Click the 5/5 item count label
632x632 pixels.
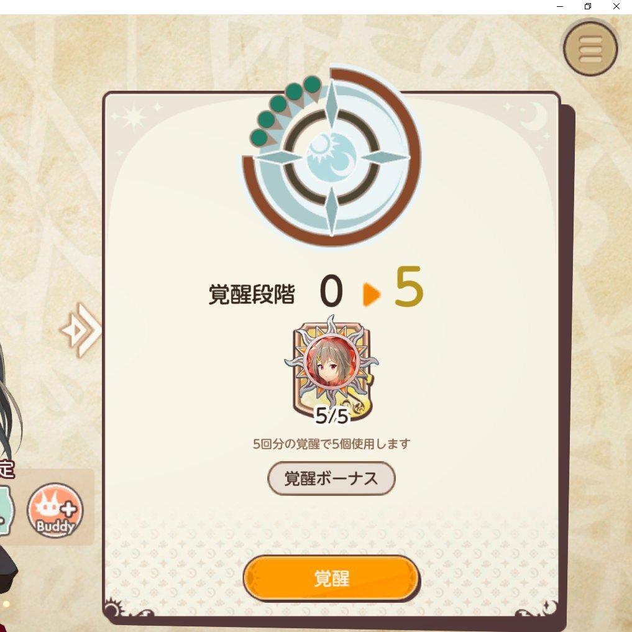click(331, 416)
